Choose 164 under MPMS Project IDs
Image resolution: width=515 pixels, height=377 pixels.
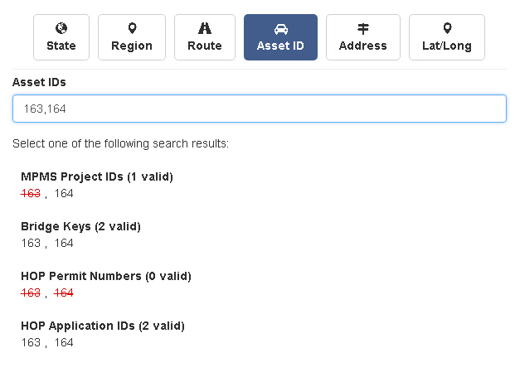pyautogui.click(x=64, y=193)
